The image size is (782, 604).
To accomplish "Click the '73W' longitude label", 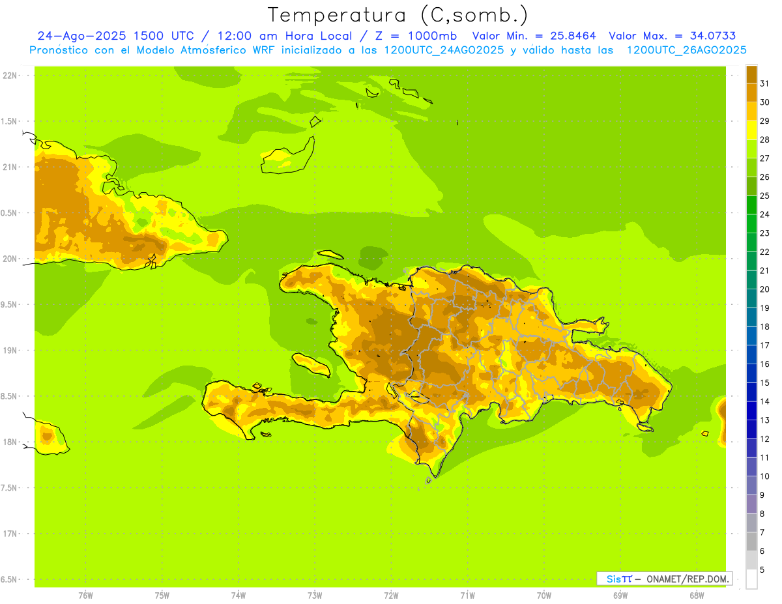I will 315,596.
